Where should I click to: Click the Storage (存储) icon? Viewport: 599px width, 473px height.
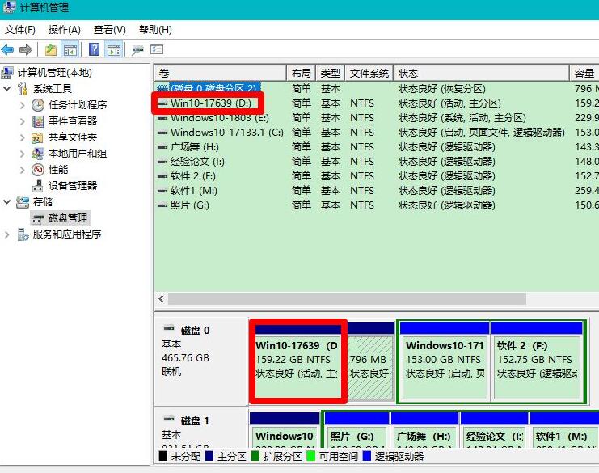(23, 202)
